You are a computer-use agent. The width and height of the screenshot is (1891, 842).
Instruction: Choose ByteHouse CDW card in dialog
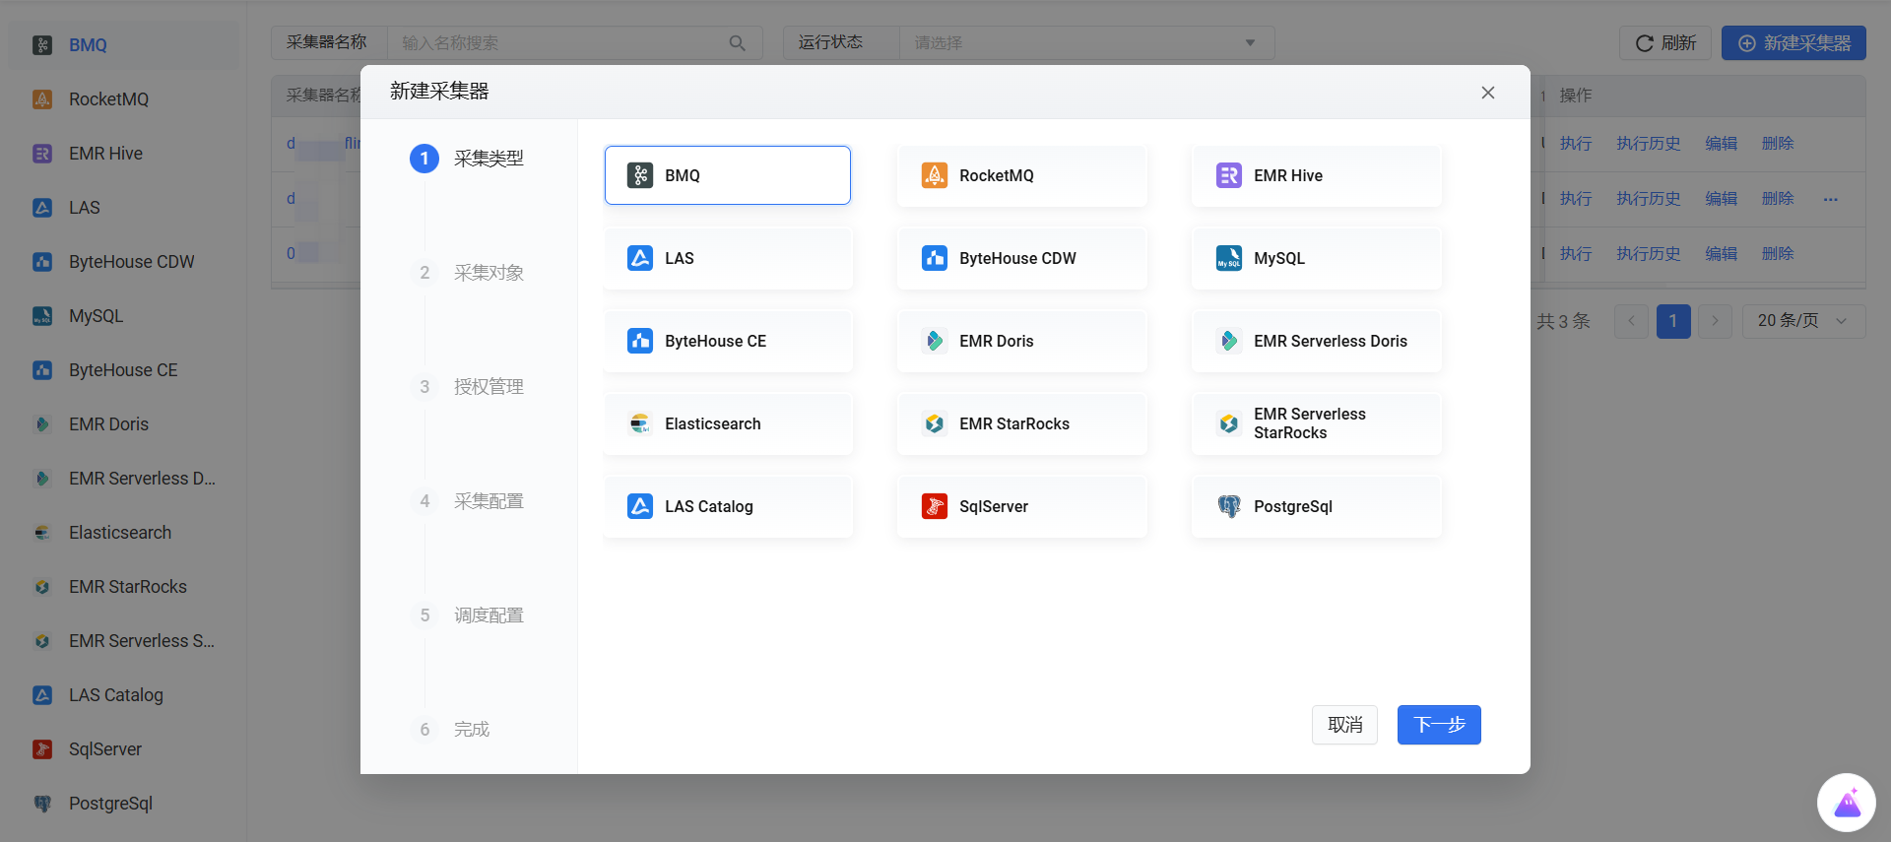point(1021,258)
